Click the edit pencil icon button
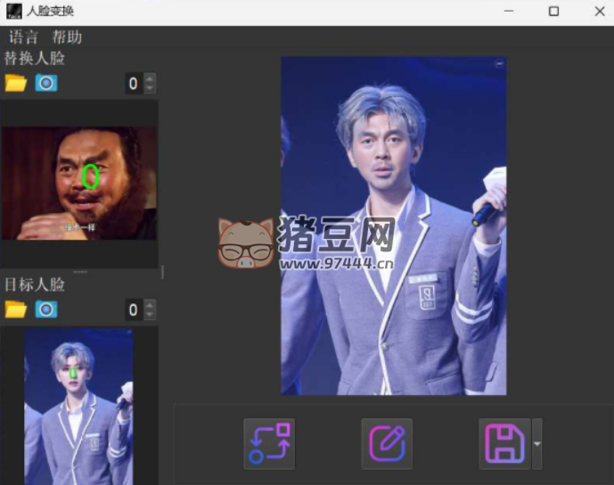The width and height of the screenshot is (614, 485). pos(387,443)
